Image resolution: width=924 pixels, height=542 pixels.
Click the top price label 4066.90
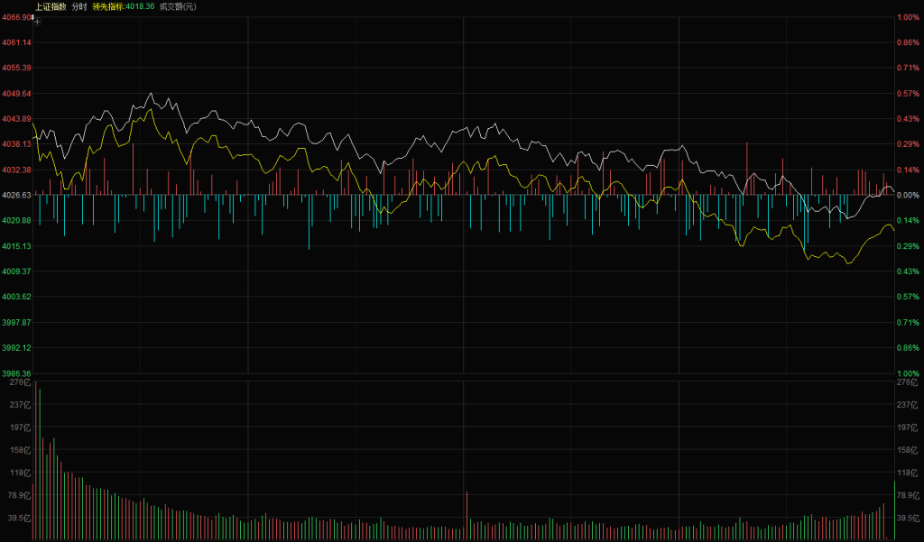click(16, 17)
